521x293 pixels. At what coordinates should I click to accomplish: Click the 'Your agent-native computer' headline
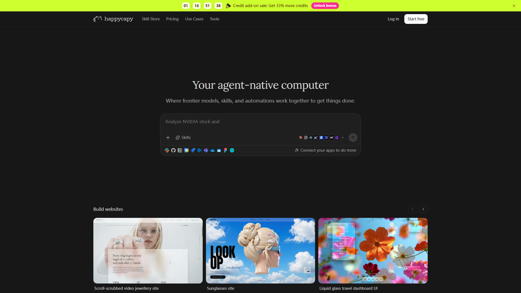pos(260,85)
